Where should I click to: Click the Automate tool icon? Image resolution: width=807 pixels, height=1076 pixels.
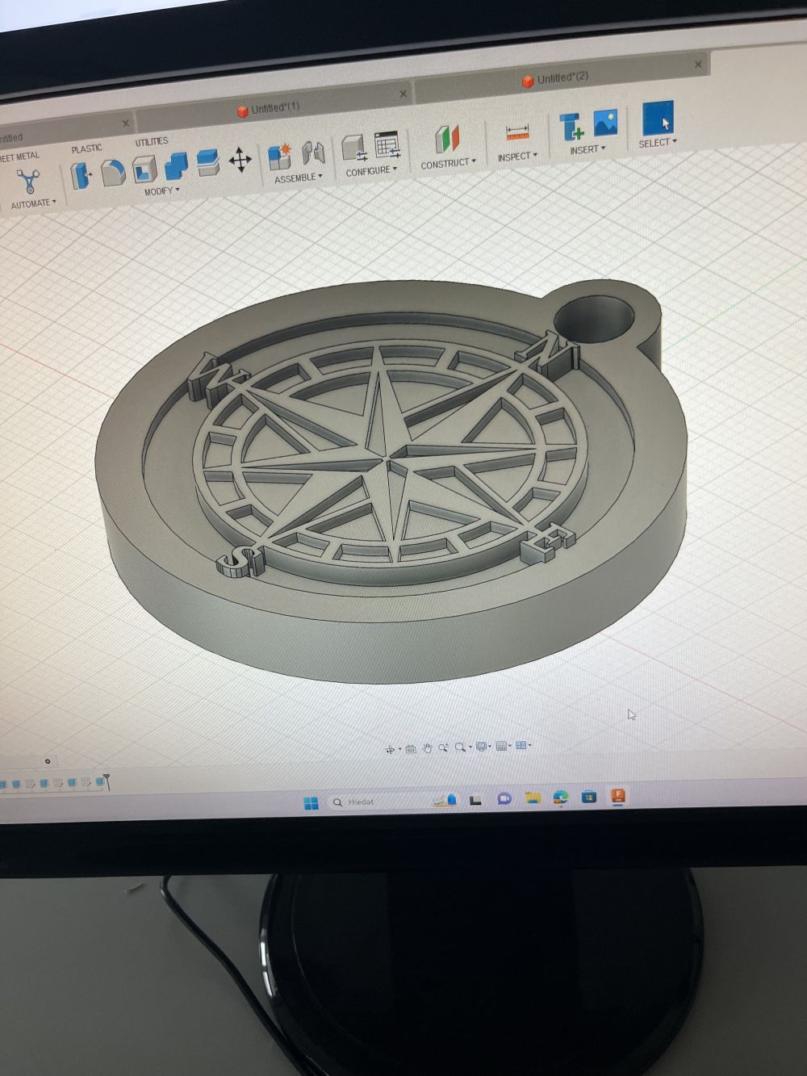[29, 180]
